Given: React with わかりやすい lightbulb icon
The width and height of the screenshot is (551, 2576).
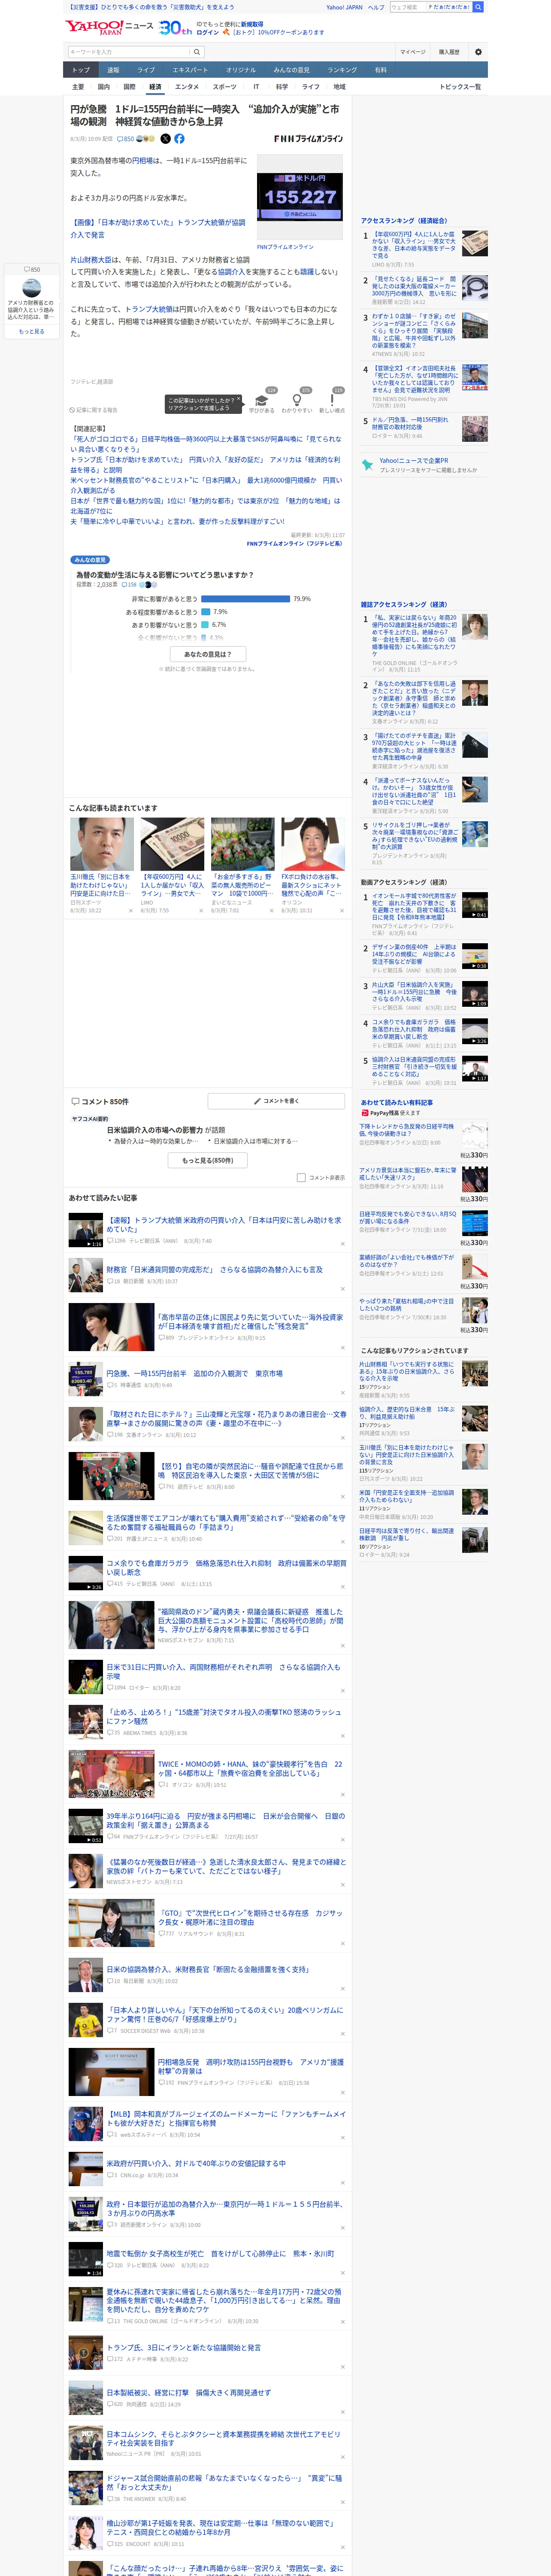Looking at the screenshot, I should coord(297,400).
